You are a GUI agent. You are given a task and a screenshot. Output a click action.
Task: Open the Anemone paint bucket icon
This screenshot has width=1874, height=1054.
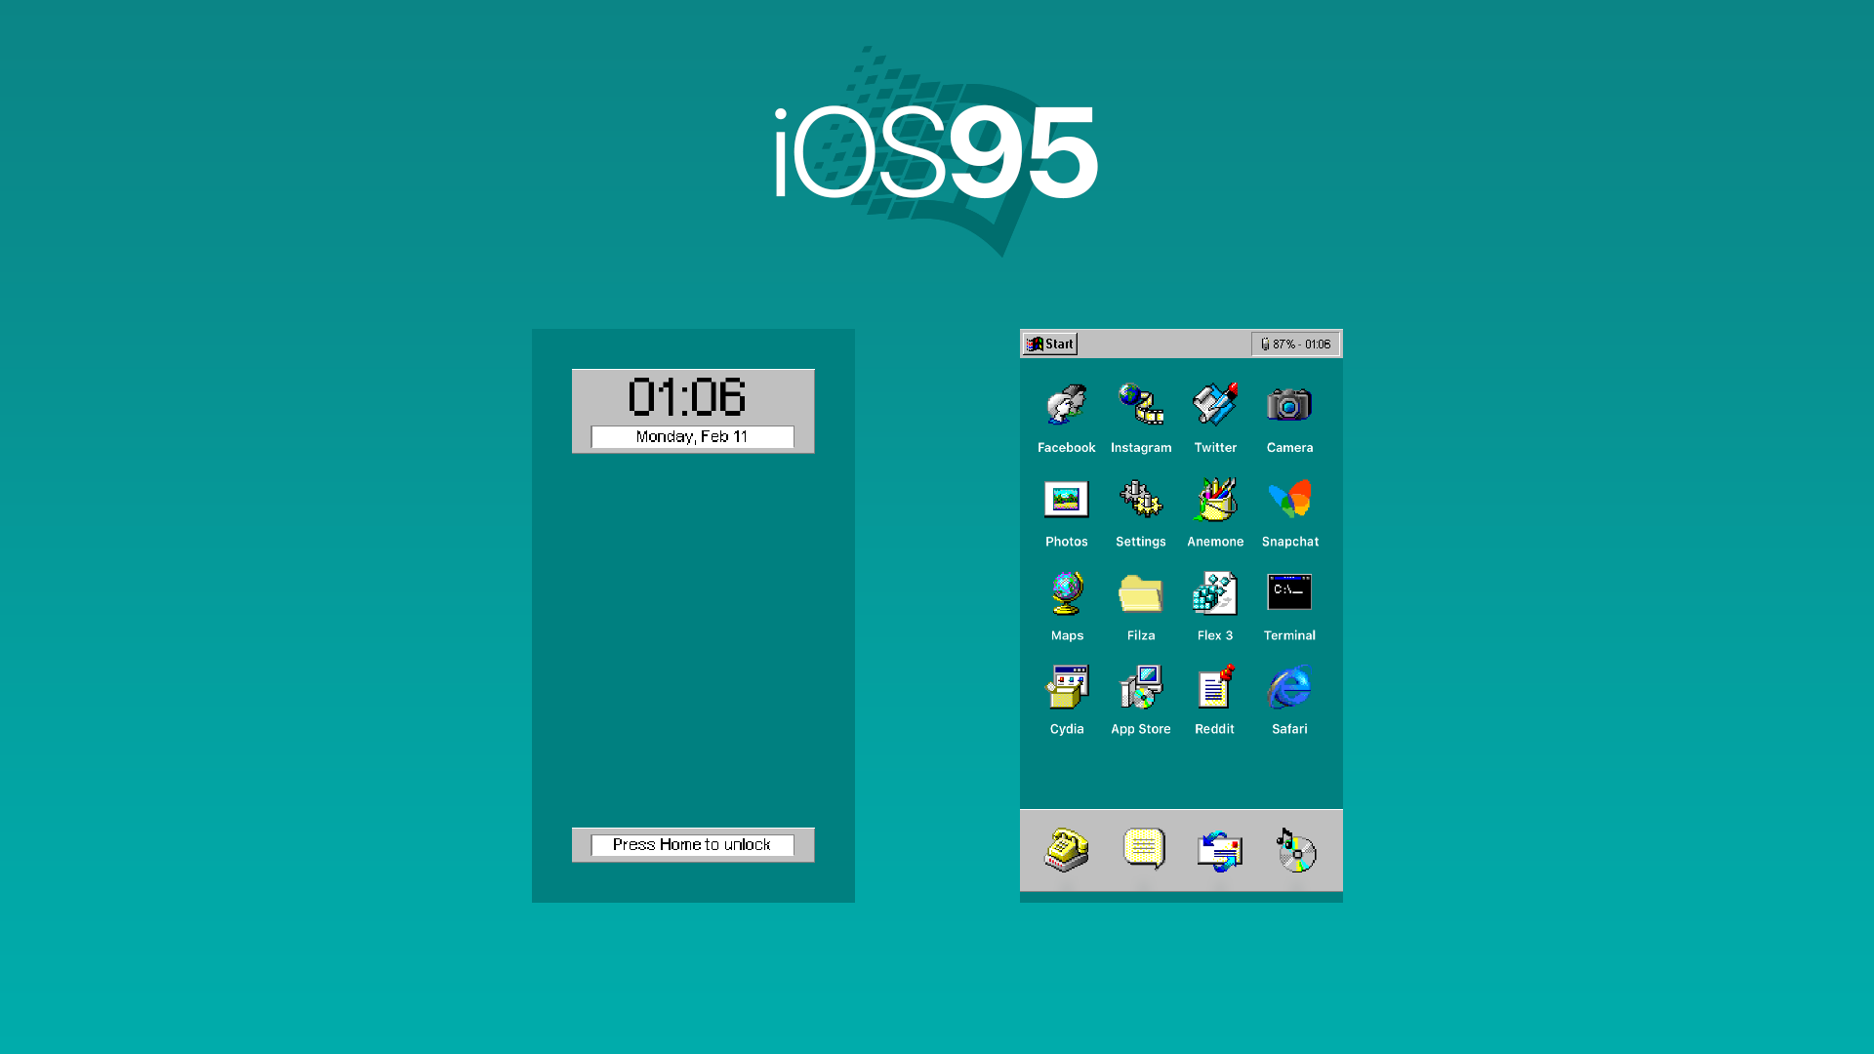pos(1215,500)
